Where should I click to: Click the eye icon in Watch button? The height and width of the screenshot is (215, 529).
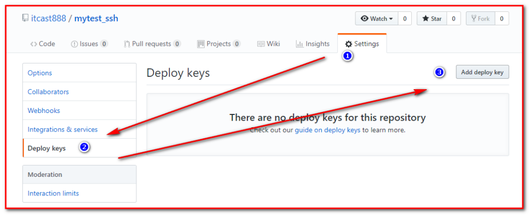[x=364, y=19]
